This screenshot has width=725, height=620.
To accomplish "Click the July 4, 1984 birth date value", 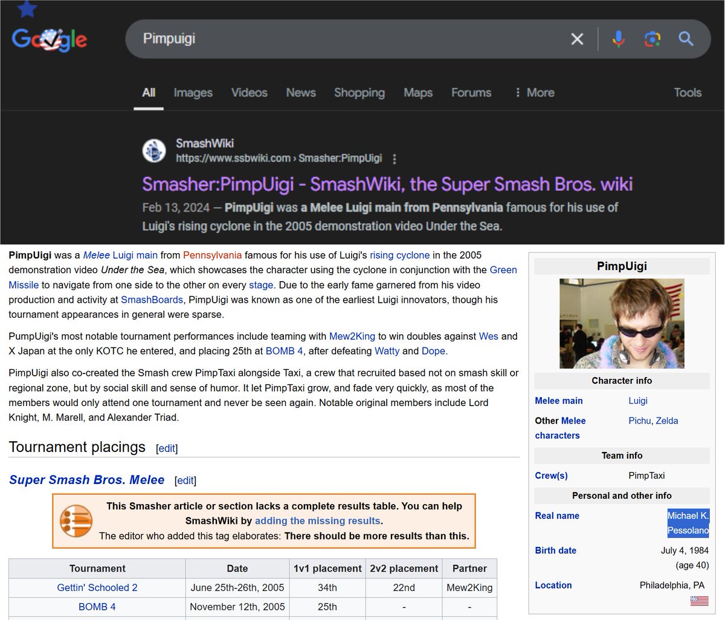I will tap(685, 551).
